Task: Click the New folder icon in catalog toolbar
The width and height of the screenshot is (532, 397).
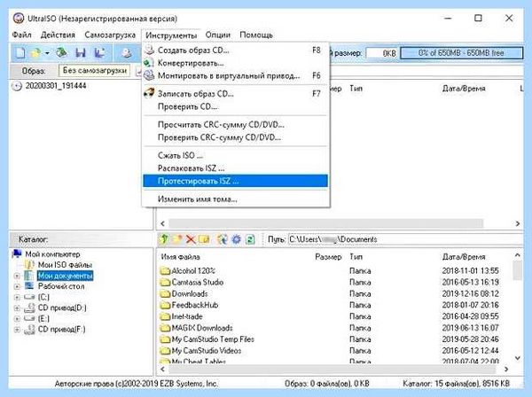Action: click(x=177, y=239)
